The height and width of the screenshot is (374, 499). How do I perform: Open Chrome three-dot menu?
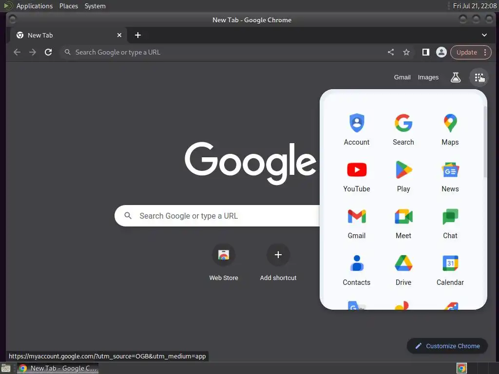(485, 52)
